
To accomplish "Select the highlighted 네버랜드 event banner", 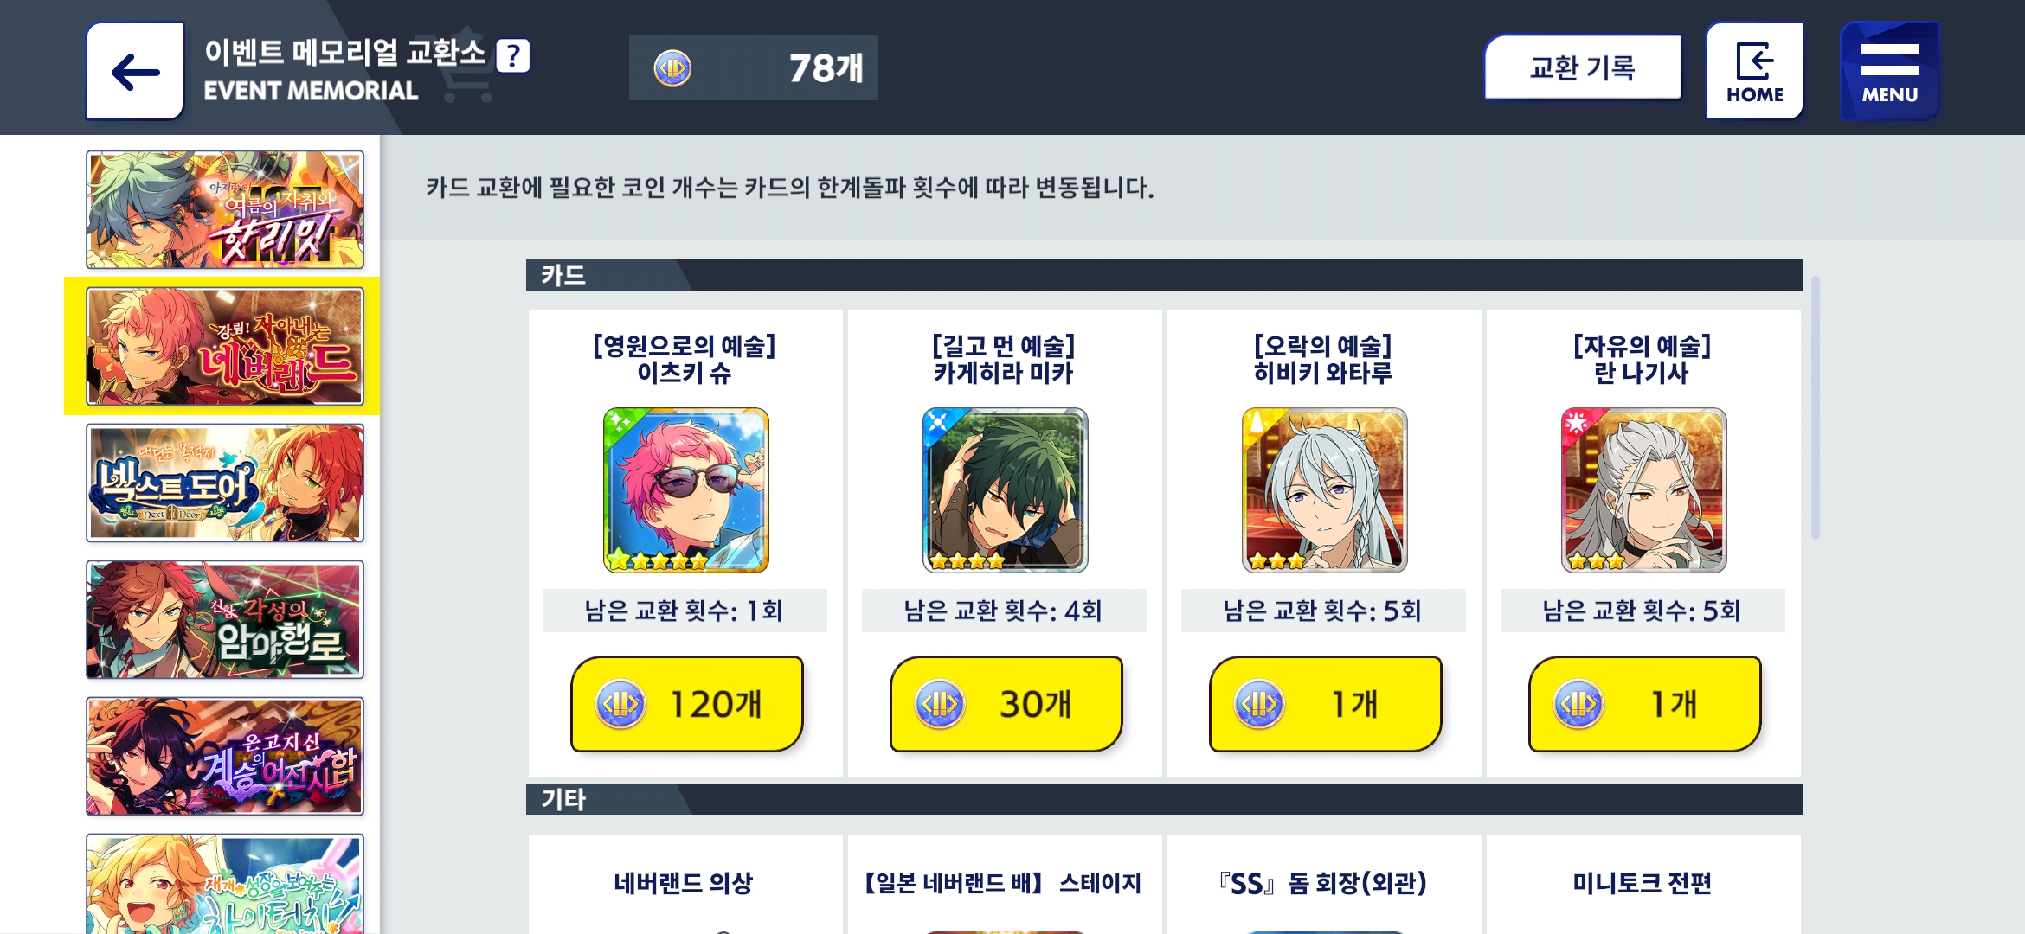I will [x=225, y=346].
